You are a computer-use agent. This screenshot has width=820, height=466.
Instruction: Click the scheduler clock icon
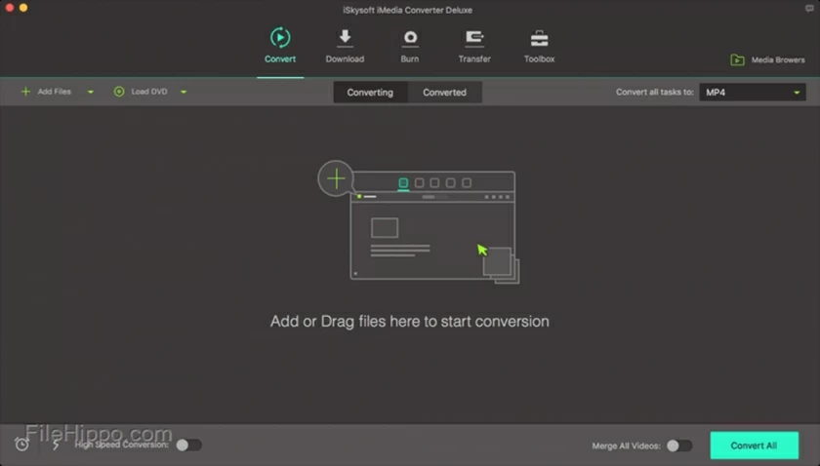tap(21, 444)
